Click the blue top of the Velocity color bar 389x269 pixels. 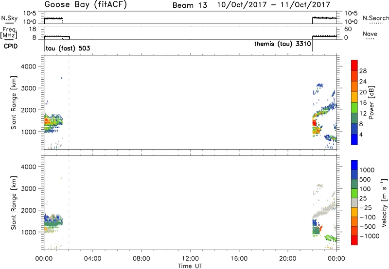point(354,165)
